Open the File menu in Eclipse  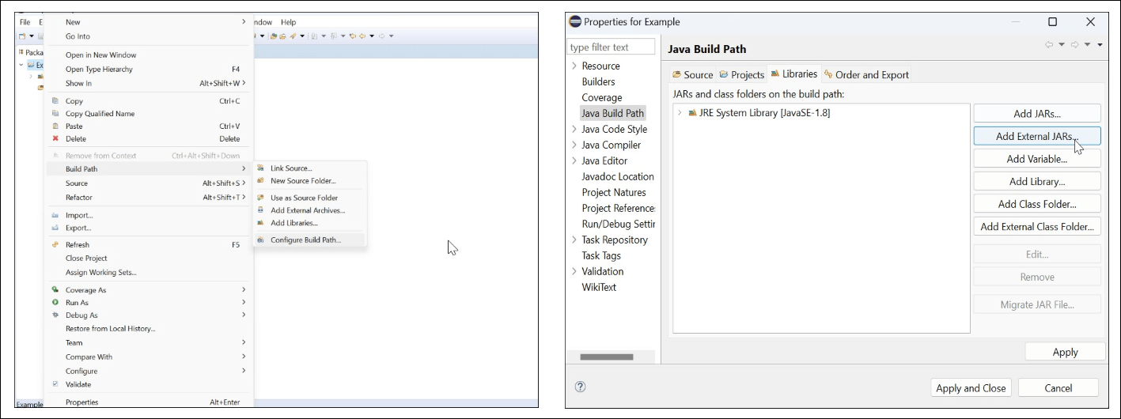click(x=25, y=22)
